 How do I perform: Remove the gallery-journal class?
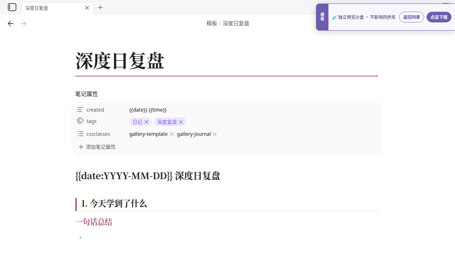[215, 134]
